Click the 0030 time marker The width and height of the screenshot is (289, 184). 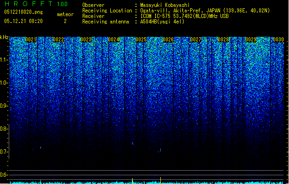click(x=278, y=40)
